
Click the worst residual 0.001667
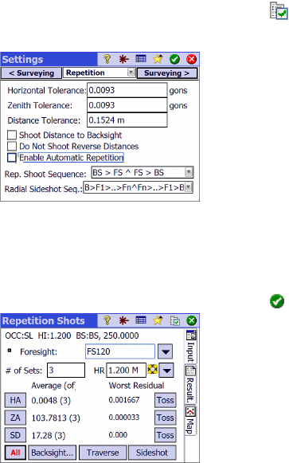124,400
